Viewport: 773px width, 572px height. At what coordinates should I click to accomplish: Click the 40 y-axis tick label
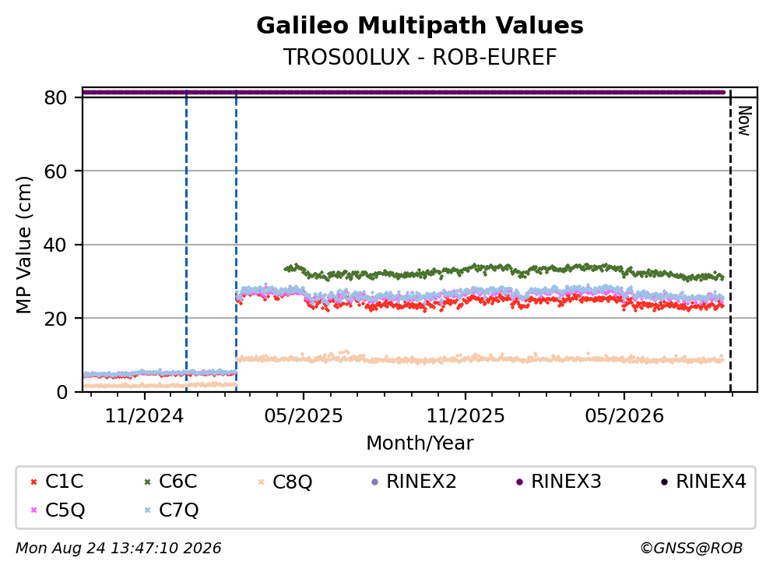tap(55, 245)
